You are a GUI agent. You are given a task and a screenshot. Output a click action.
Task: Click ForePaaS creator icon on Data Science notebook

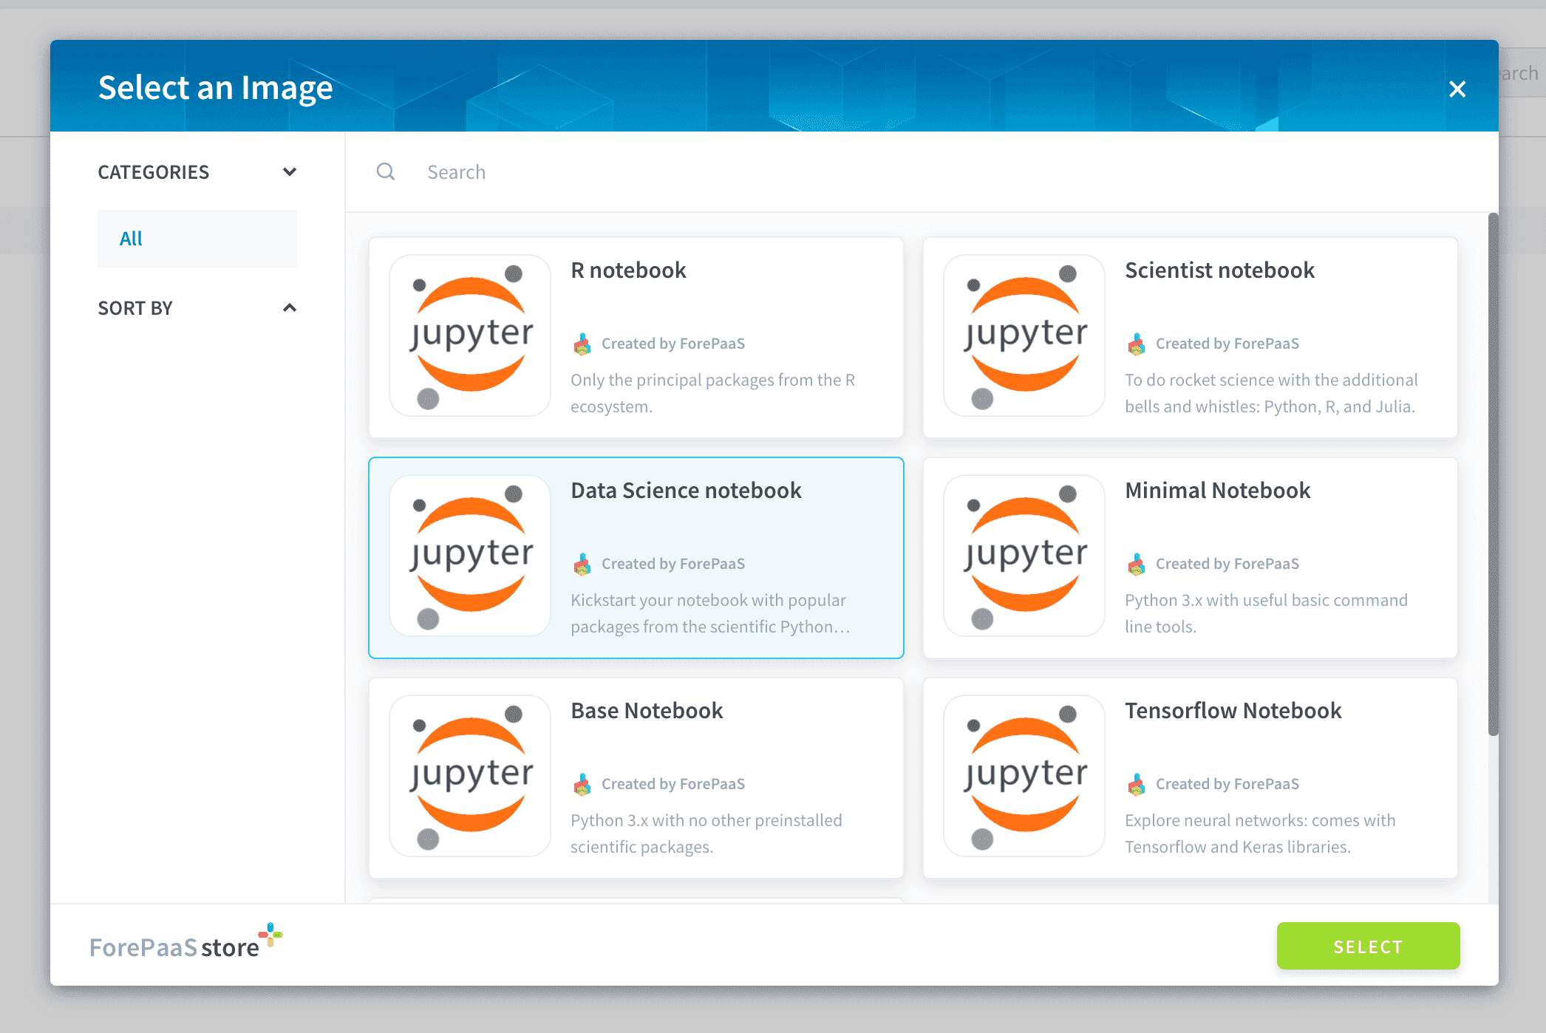coord(582,564)
